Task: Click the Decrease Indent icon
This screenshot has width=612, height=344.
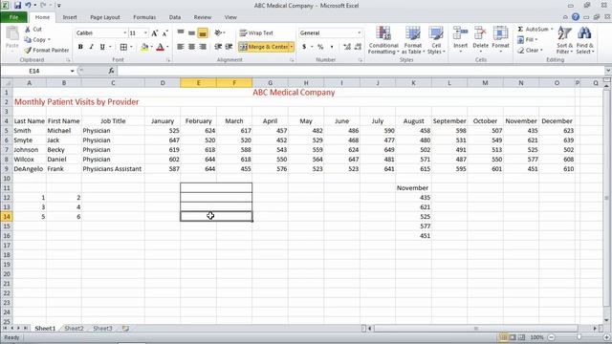Action: click(x=218, y=47)
